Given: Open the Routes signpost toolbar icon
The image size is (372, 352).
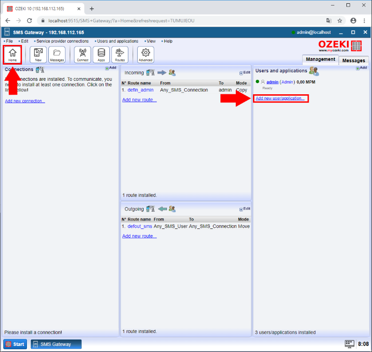Looking at the screenshot, I should coord(120,54).
